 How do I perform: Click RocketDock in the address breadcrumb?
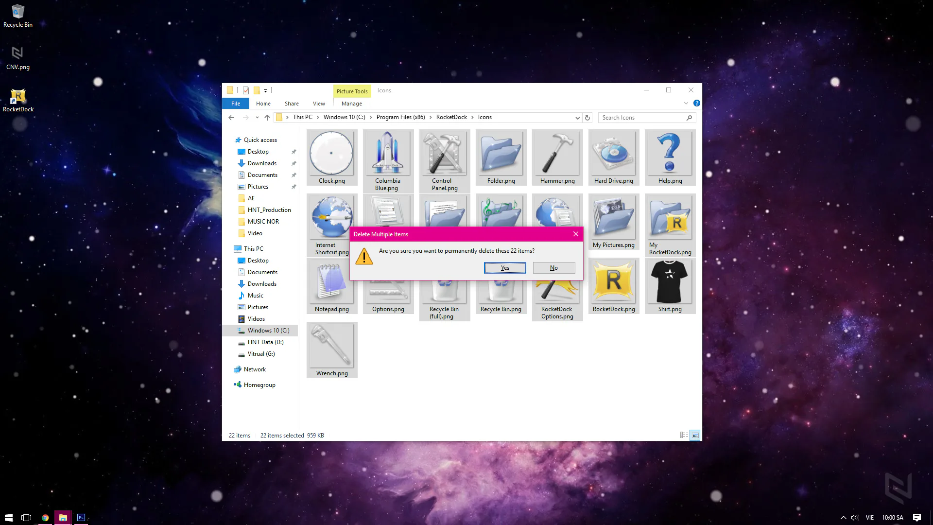coord(451,117)
